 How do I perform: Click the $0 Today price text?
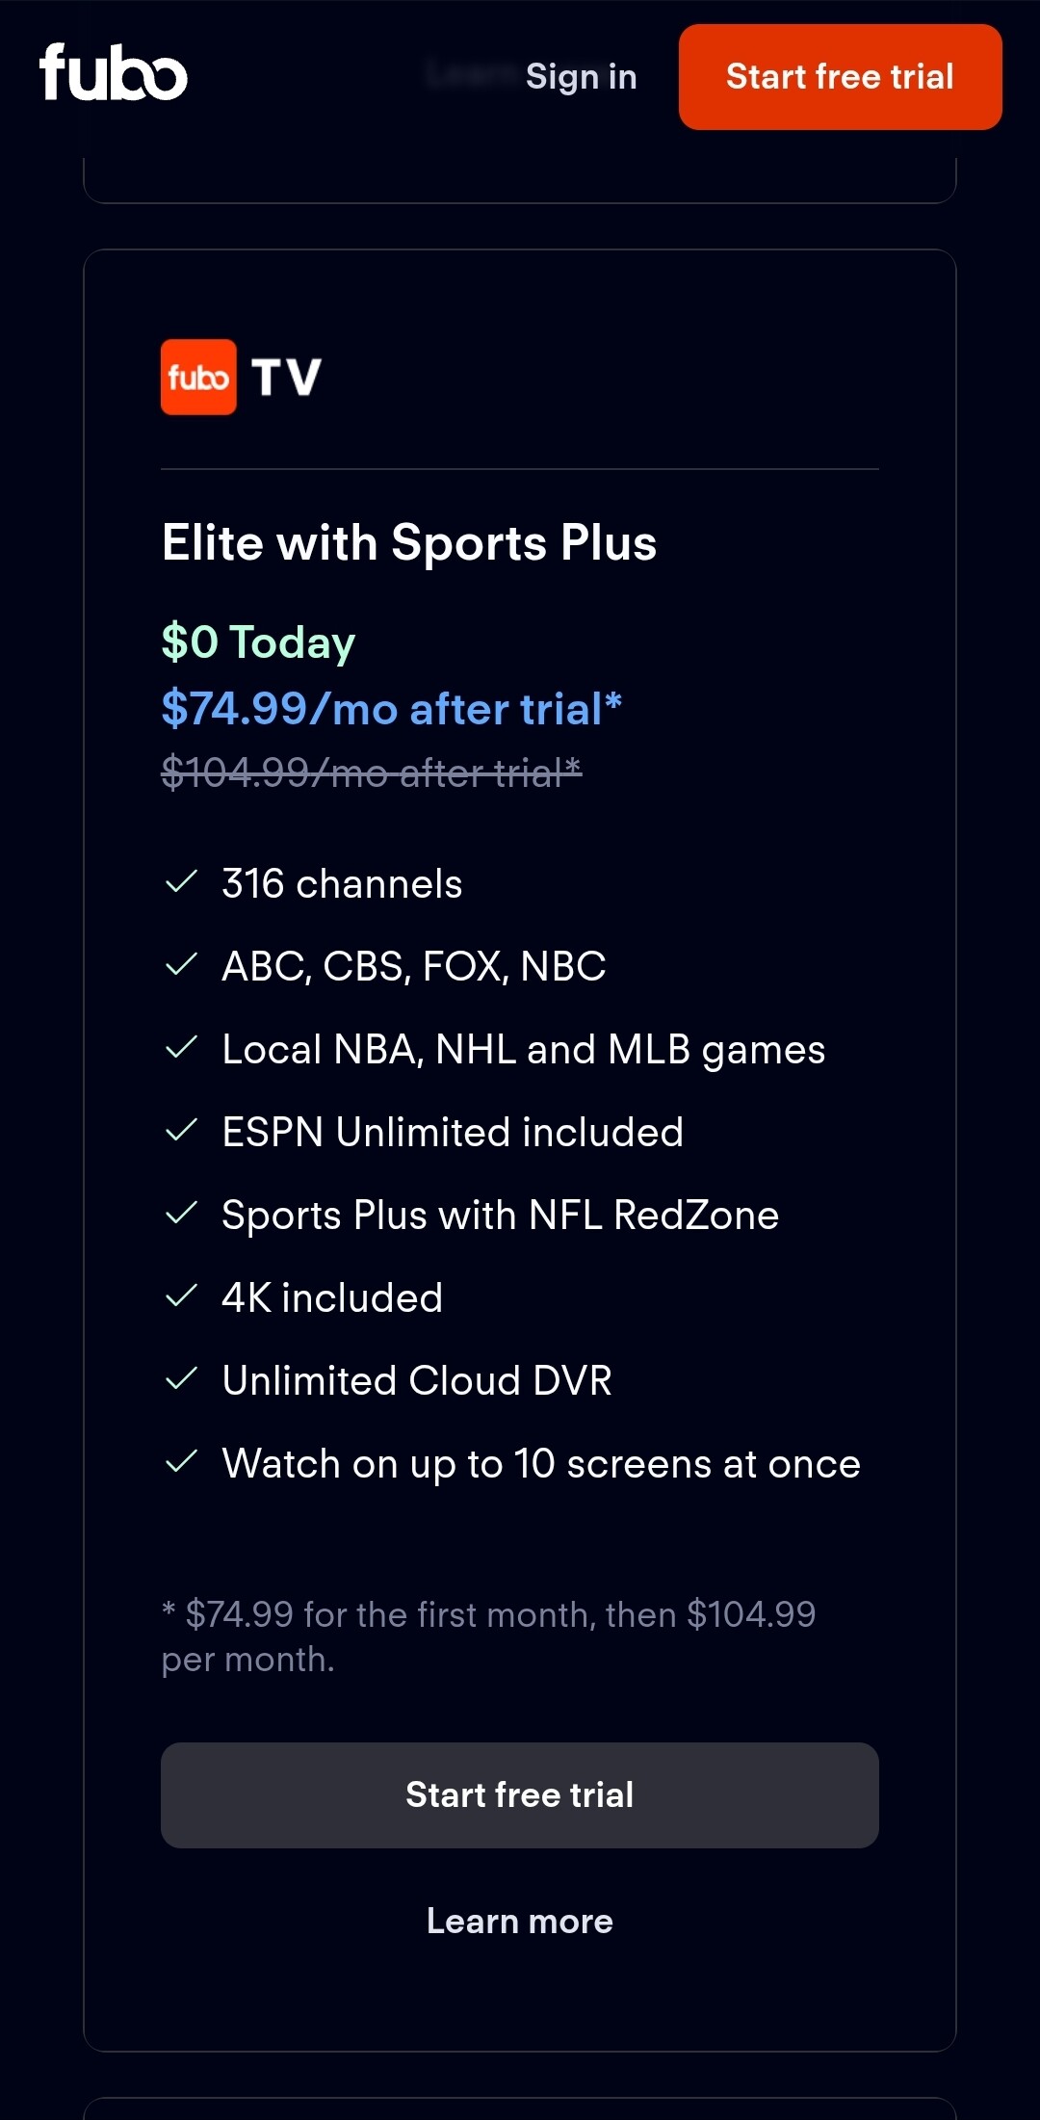point(258,641)
